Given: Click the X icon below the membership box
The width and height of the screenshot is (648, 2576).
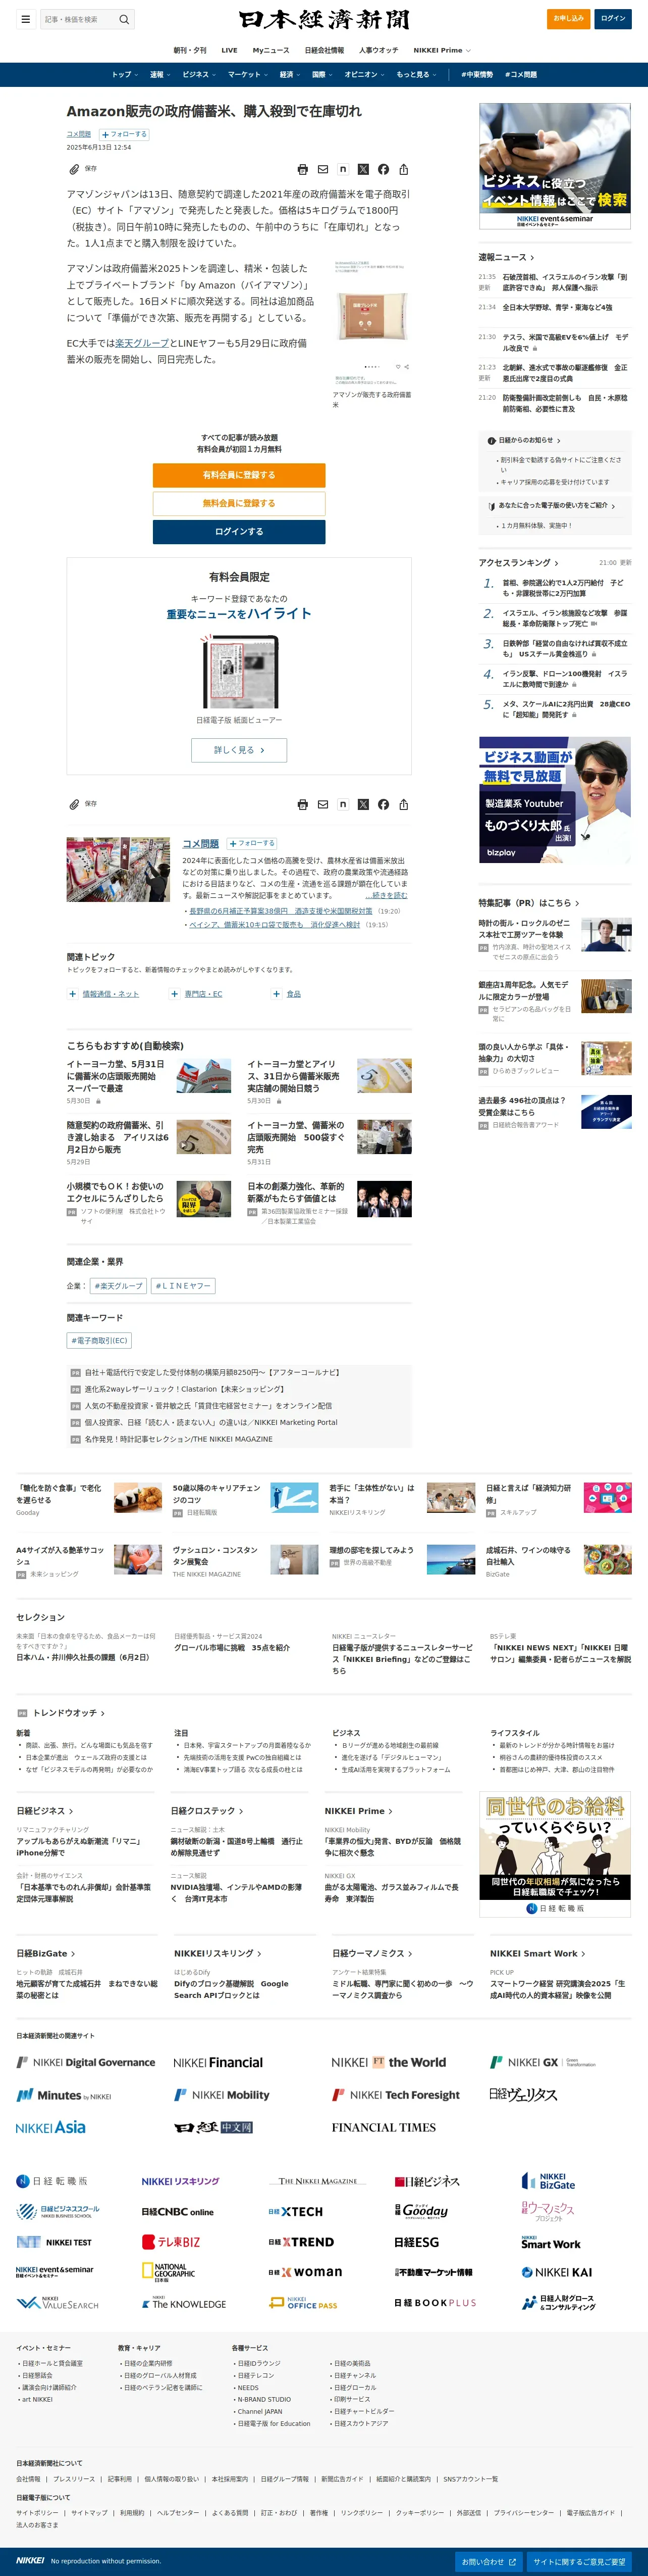Looking at the screenshot, I should point(362,805).
